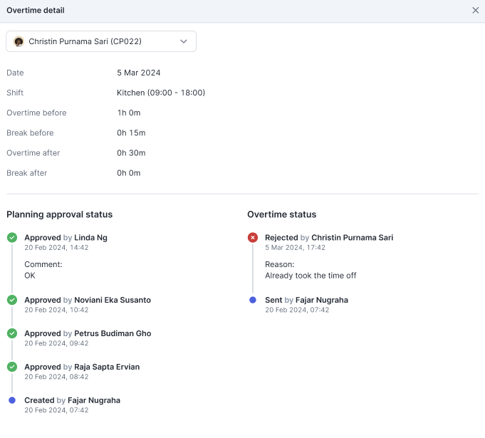Click the Planning approval status heading

click(x=59, y=214)
